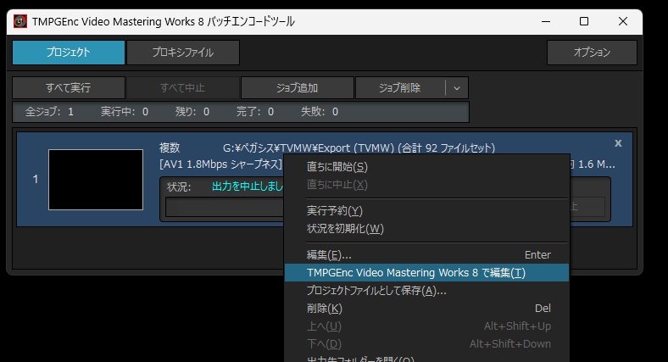Pick 状況を初期化(W) from the context menu
The image size is (668, 362).
[x=345, y=228]
